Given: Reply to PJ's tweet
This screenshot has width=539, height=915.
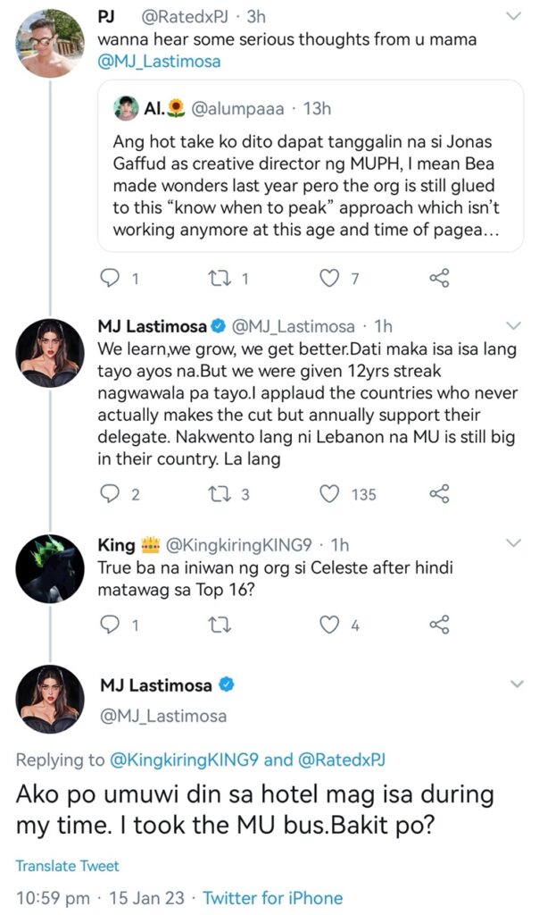Looking at the screenshot, I should tap(109, 279).
